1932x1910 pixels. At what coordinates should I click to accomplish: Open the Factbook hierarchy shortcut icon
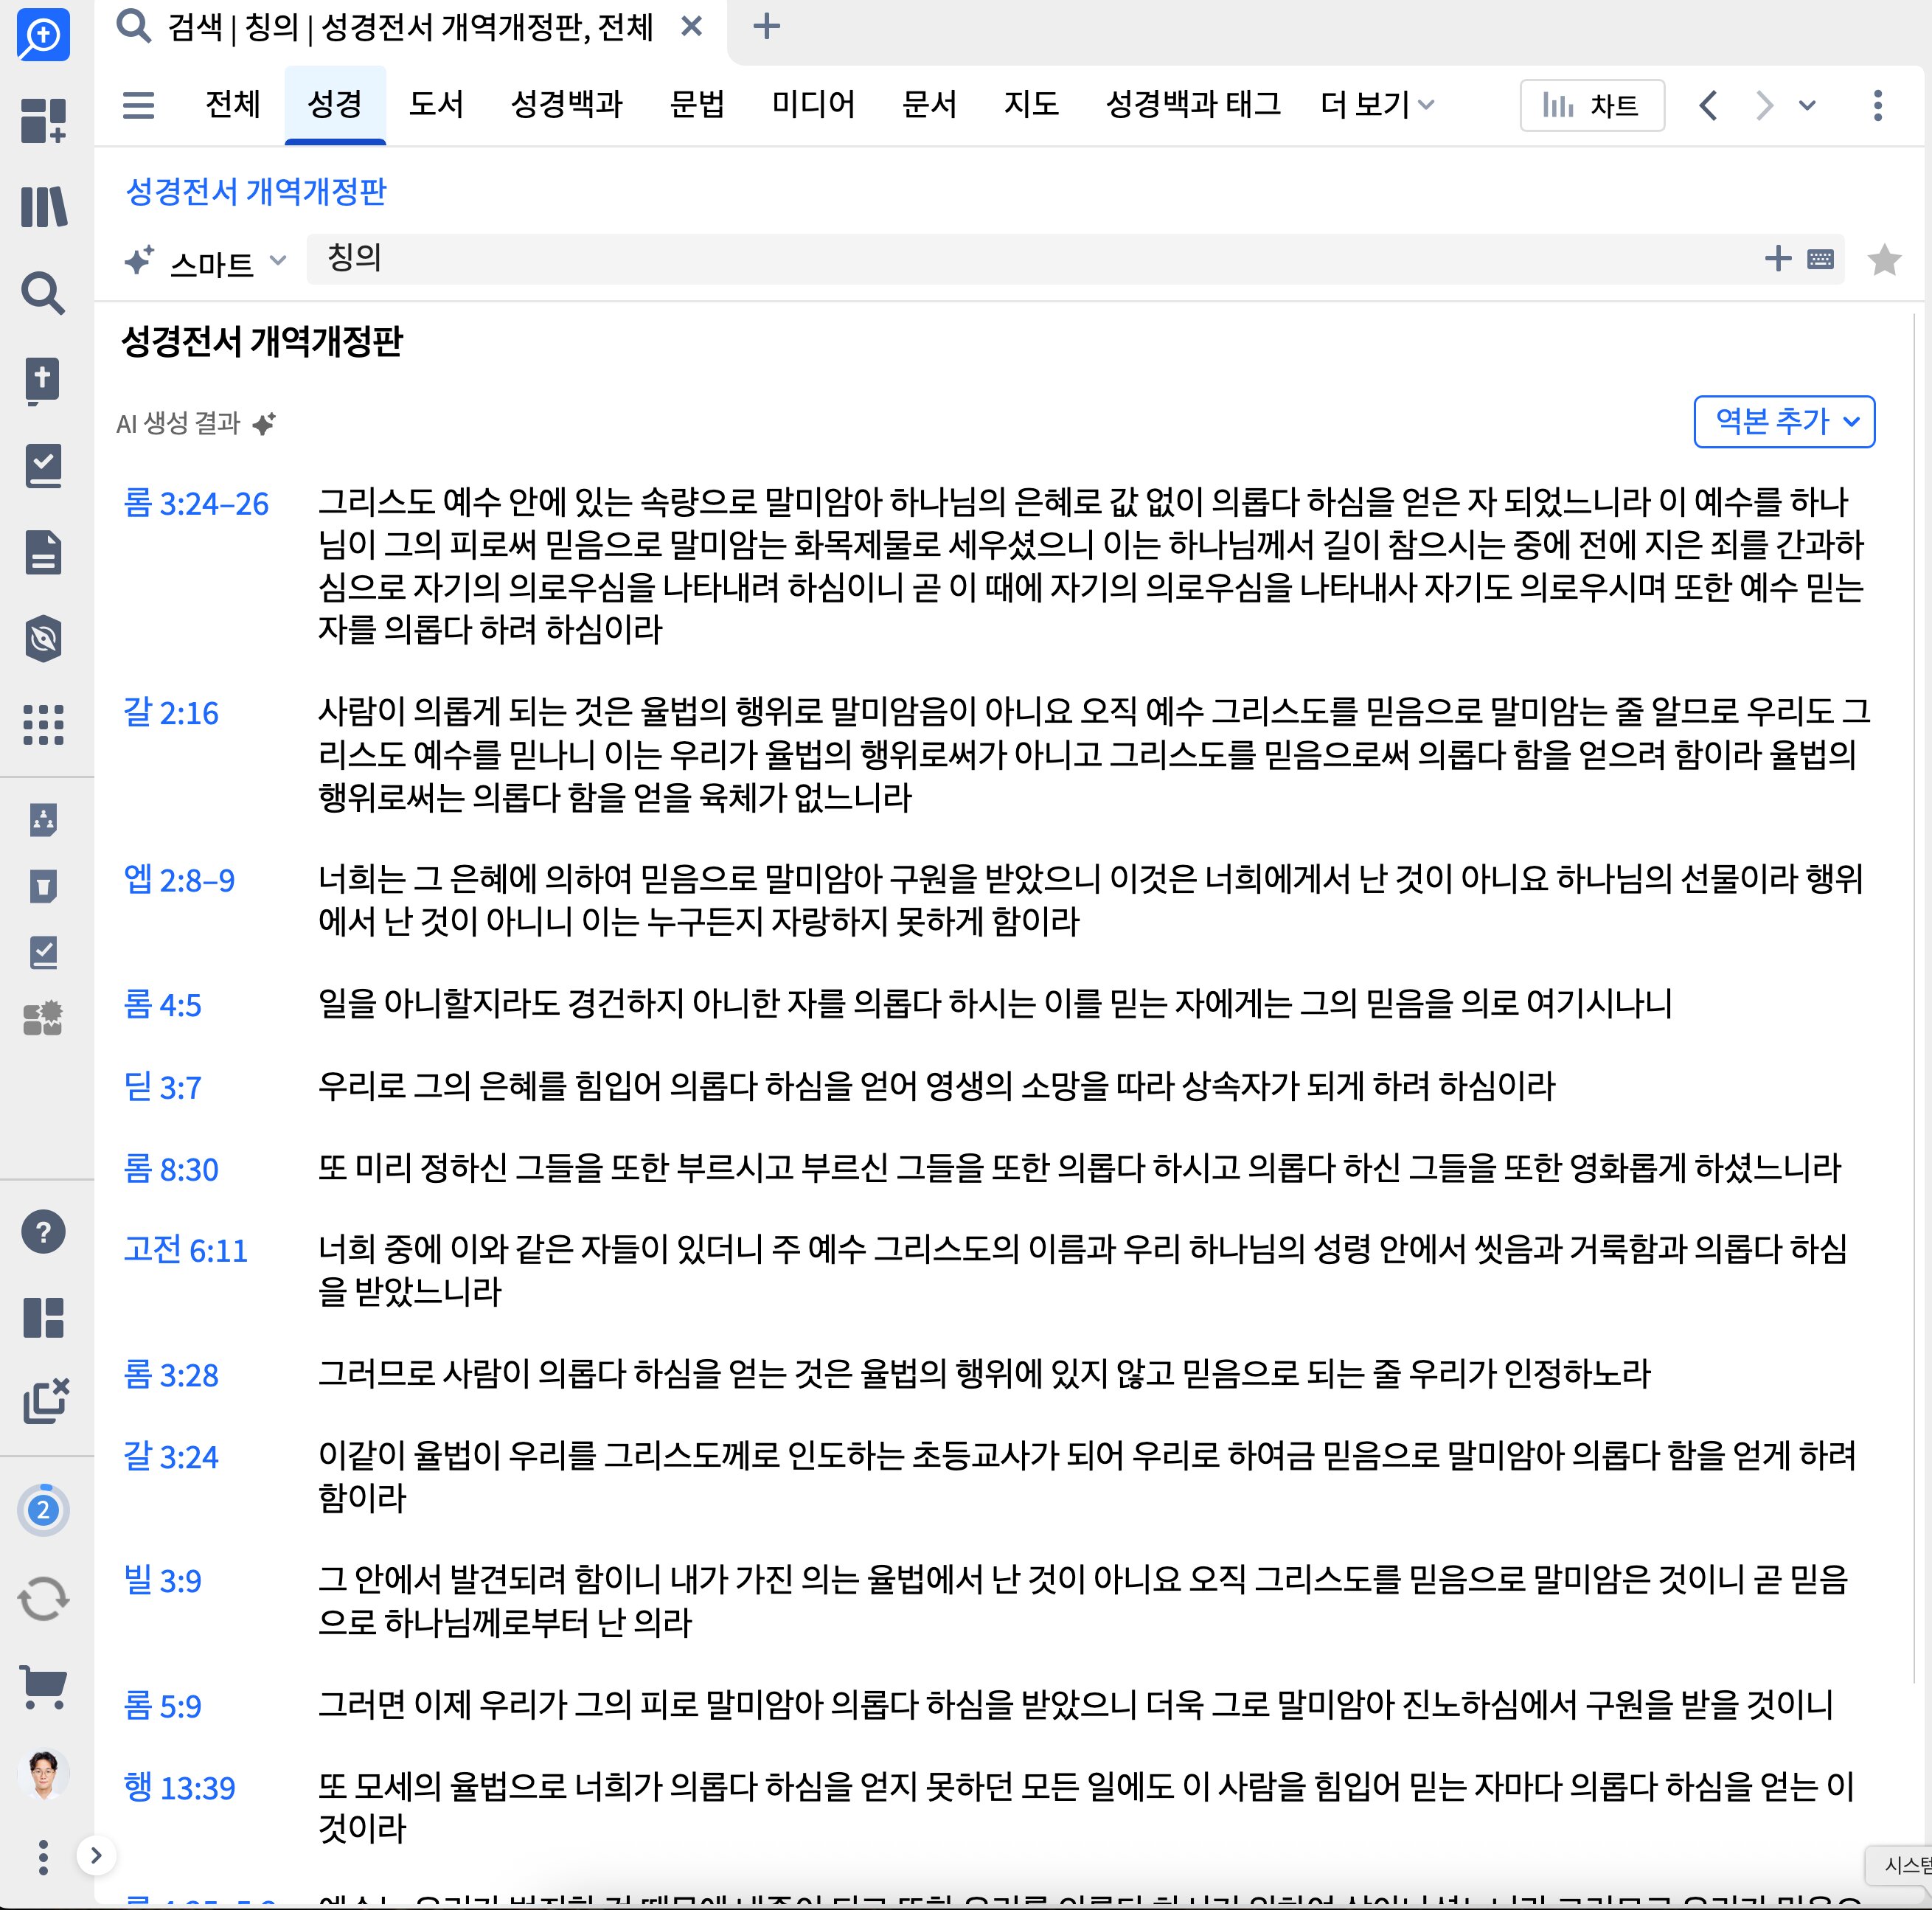pos(43,820)
